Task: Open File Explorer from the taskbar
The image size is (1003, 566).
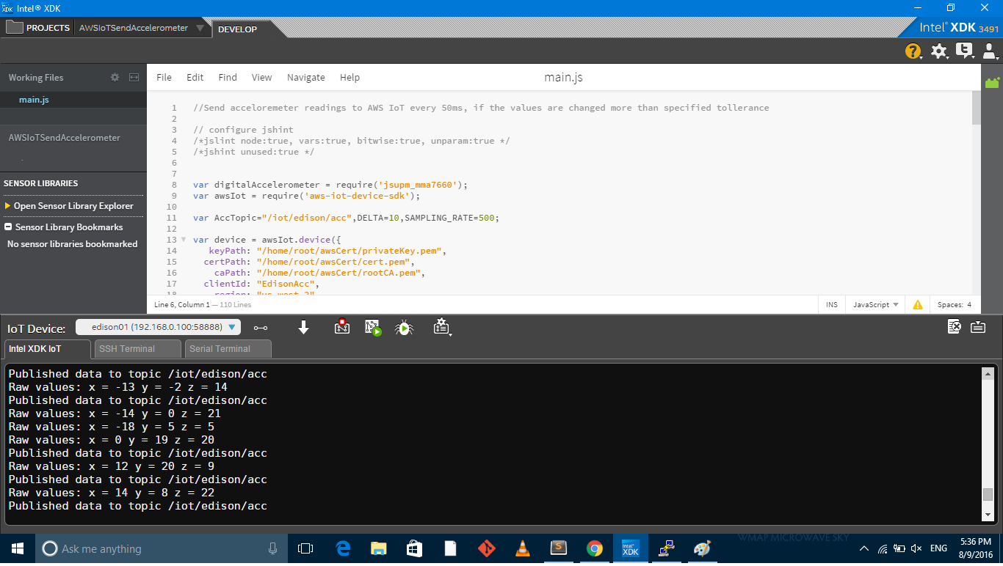Action: (x=378, y=548)
